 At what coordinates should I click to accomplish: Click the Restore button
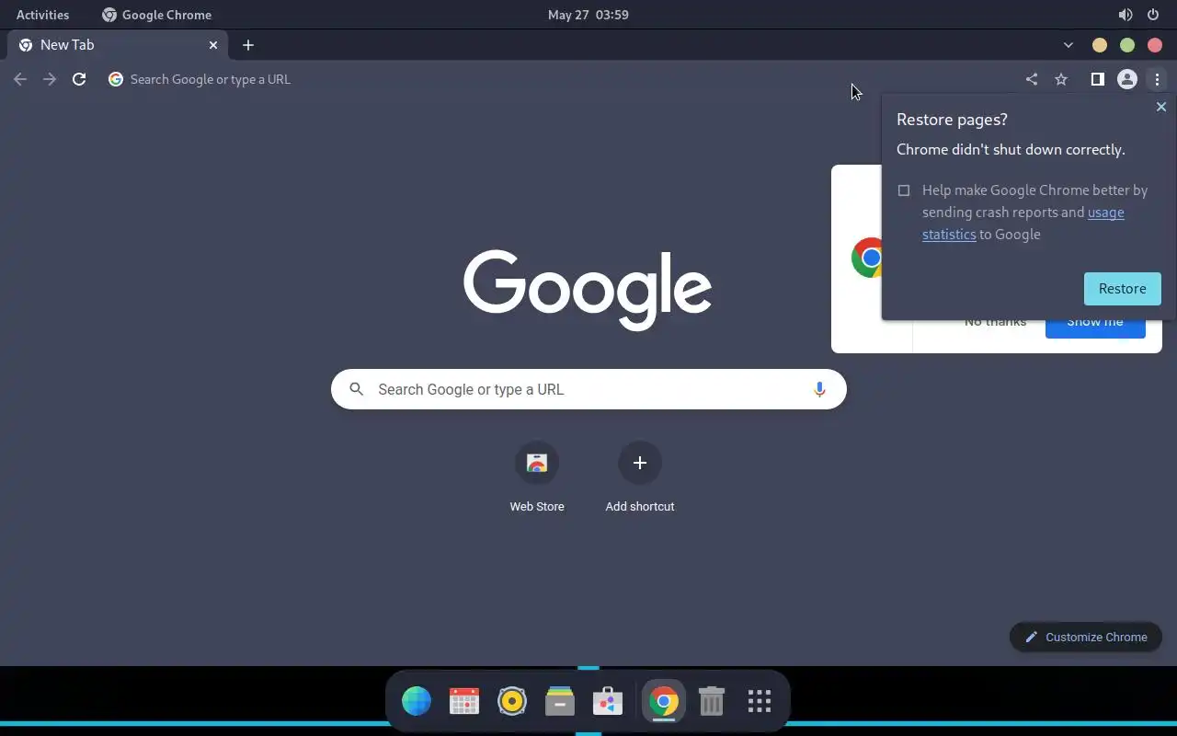[1123, 289]
